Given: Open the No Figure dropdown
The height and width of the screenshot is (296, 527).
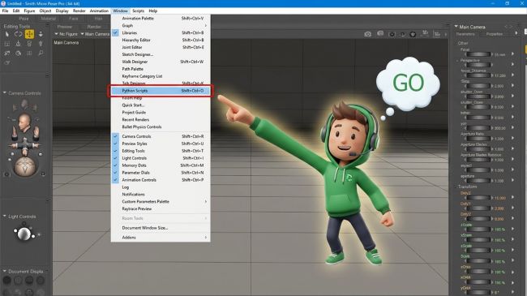Looking at the screenshot, I should tap(66, 34).
